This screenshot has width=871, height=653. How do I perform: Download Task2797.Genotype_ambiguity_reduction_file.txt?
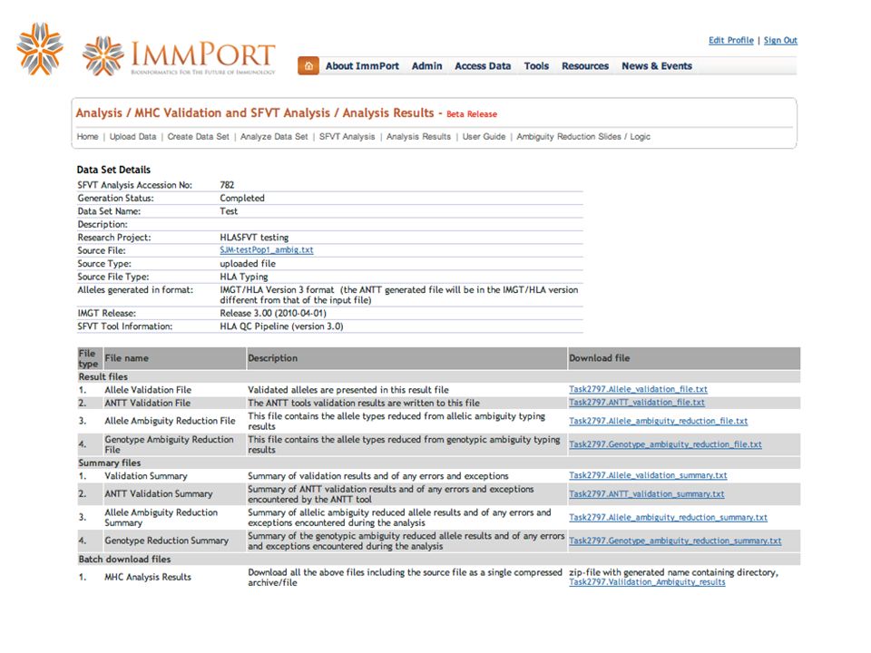click(x=665, y=444)
